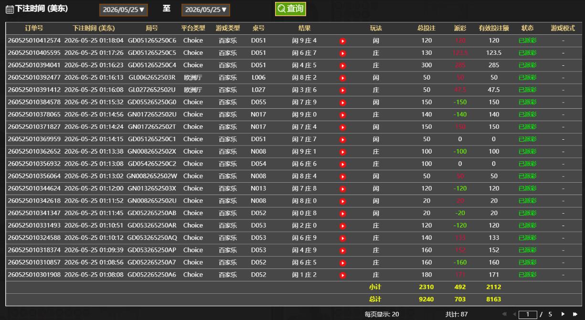Open the start date dropdown 2026/05/25

(124, 10)
